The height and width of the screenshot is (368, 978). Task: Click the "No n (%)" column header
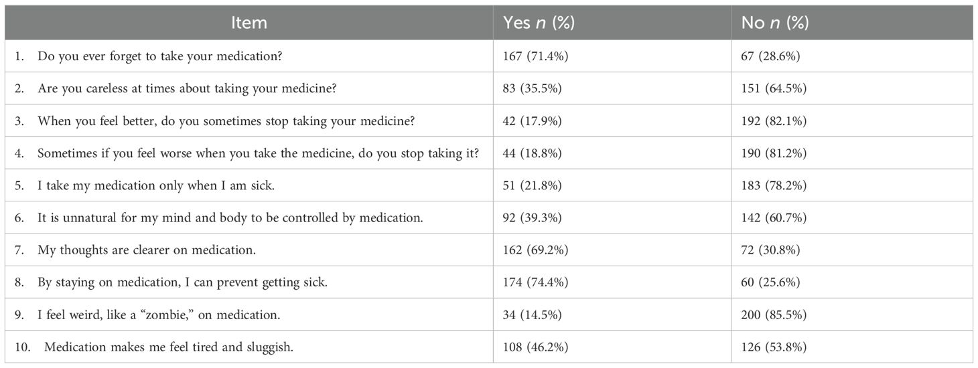pyautogui.click(x=775, y=23)
